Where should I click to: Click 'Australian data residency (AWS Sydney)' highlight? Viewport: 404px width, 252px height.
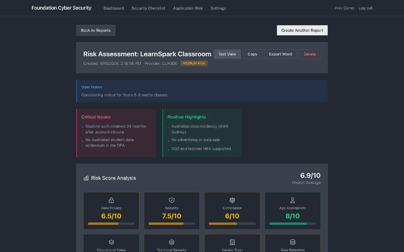pos(200,129)
